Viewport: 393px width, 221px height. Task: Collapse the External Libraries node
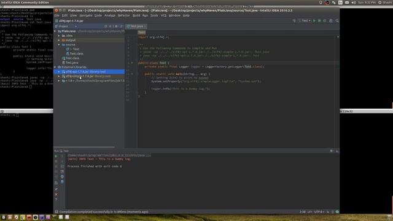[x=55, y=67]
